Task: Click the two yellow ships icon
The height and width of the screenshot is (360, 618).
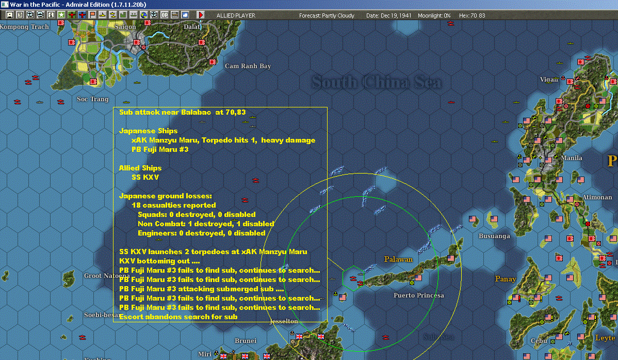Action: point(113,15)
